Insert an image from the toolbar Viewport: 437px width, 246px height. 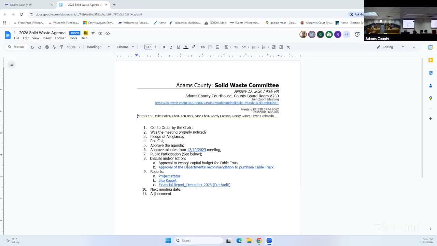(217, 47)
